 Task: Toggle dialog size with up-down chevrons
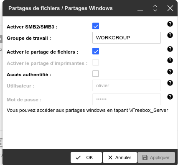click(x=155, y=8)
